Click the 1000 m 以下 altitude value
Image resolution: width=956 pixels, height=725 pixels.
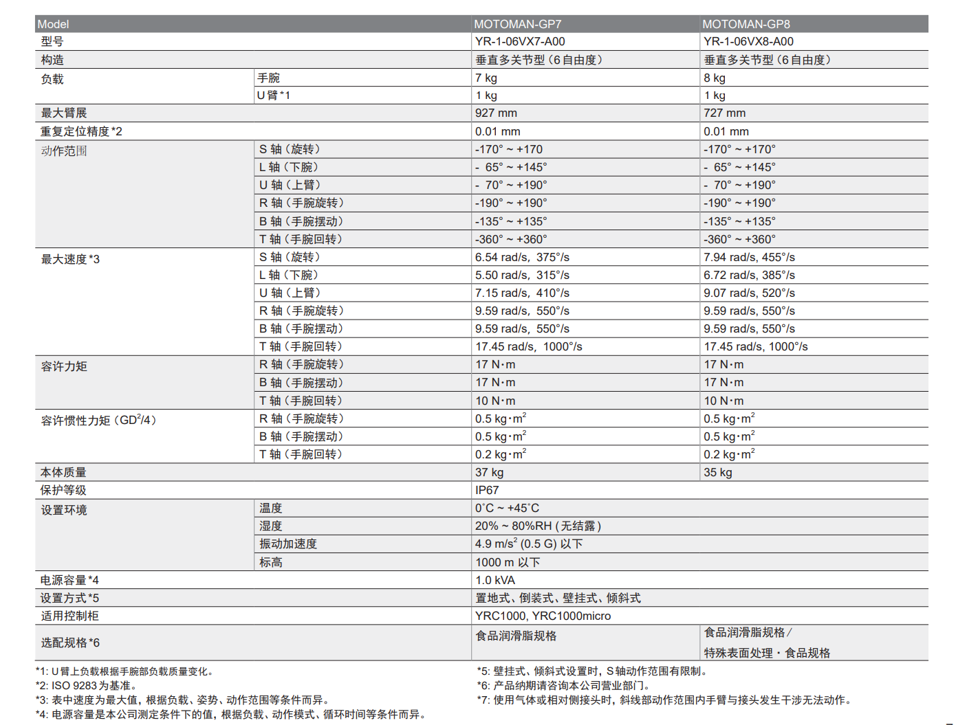(508, 562)
